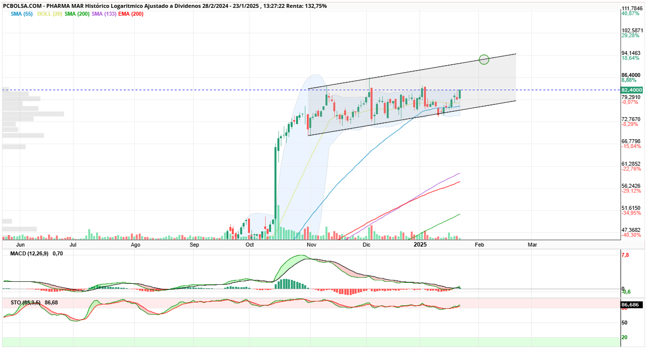Click the -8,29% percentage label
Screen dimensions: 647x349
(630, 125)
